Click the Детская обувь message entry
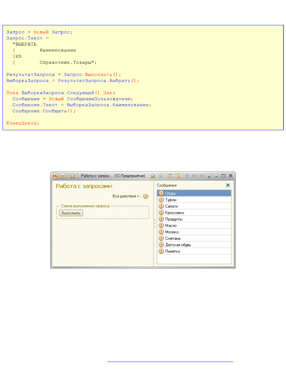Image resolution: width=286 pixels, height=371 pixels. point(194,245)
